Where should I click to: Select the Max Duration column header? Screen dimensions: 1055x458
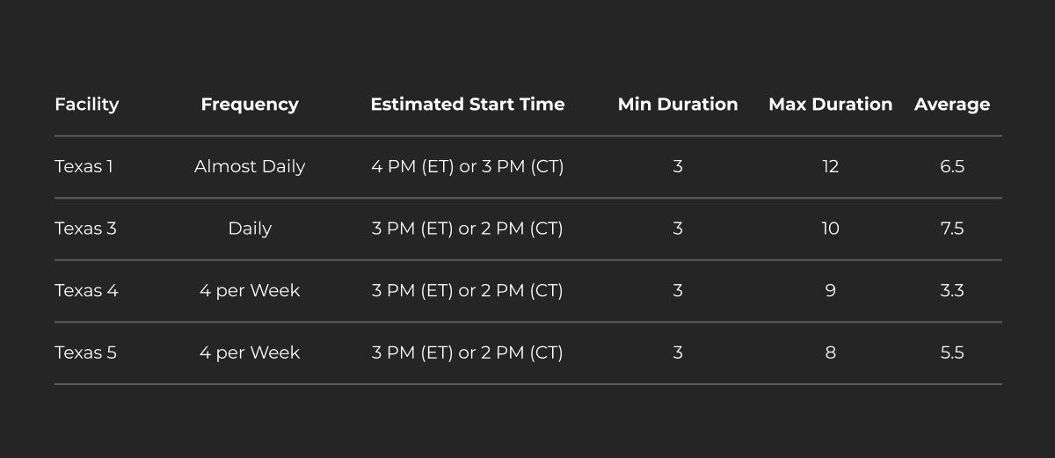click(830, 104)
